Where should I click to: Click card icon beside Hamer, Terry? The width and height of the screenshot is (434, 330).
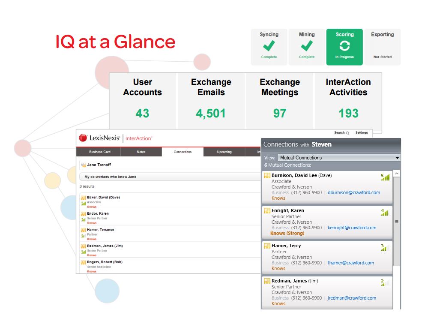pos(267,246)
